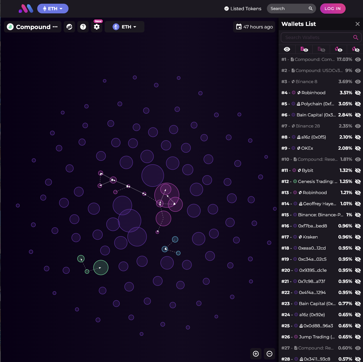Toggle visibility of #4 Robinhood wallet

358,93
